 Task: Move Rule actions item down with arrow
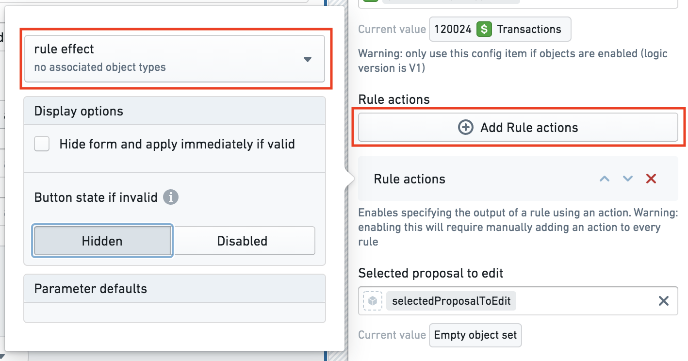click(x=628, y=179)
